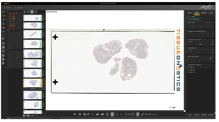Viewport: 219px width, 122px height.
Task: Go to next slide with right arrow
Action: point(36,12)
